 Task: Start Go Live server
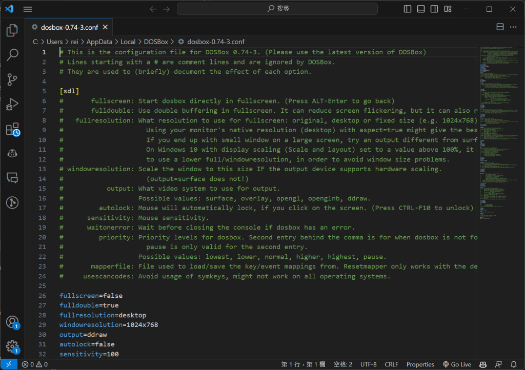[x=457, y=364]
